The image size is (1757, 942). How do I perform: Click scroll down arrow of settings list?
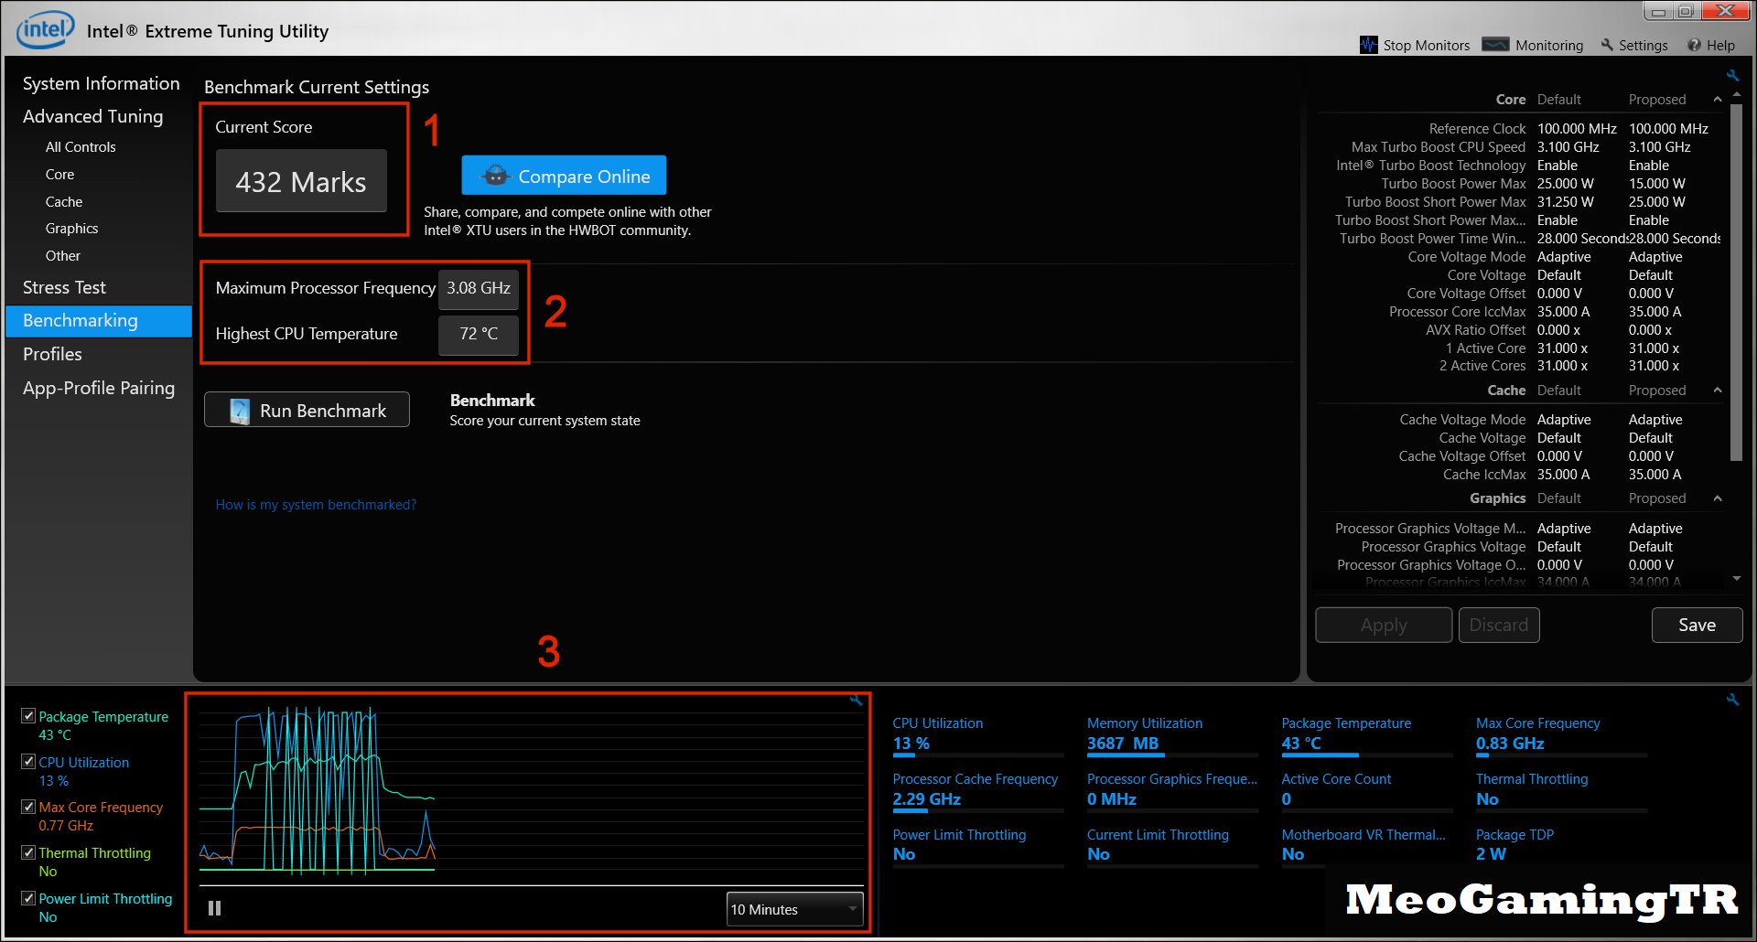pos(1737,578)
